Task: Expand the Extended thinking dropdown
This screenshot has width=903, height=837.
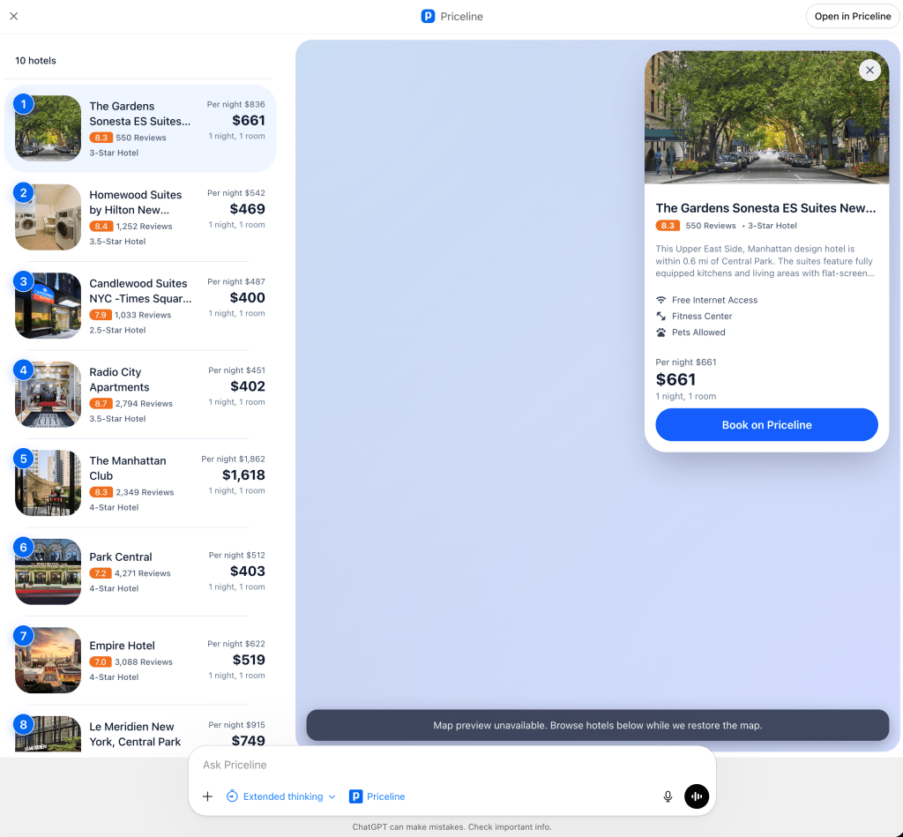Action: coord(281,796)
